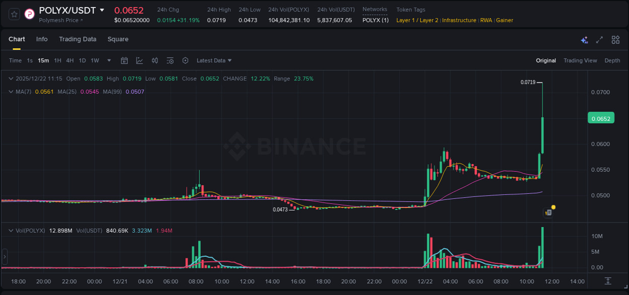
Task: Select the 1D timeframe
Action: (x=82, y=60)
